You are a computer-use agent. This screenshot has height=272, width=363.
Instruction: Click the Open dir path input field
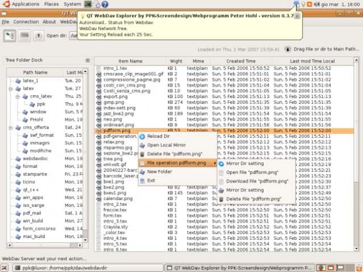coord(74,36)
